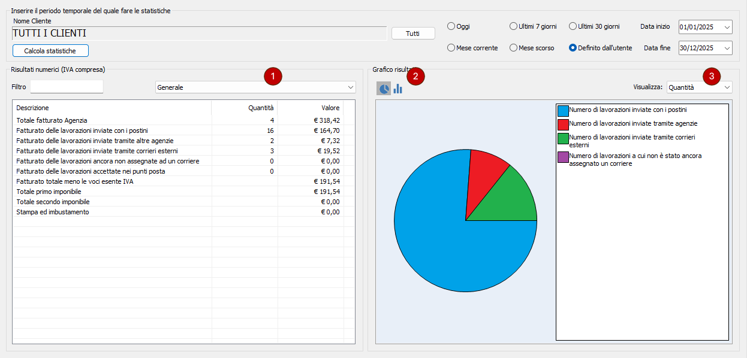Switch to pie chart view icon

pyautogui.click(x=384, y=89)
